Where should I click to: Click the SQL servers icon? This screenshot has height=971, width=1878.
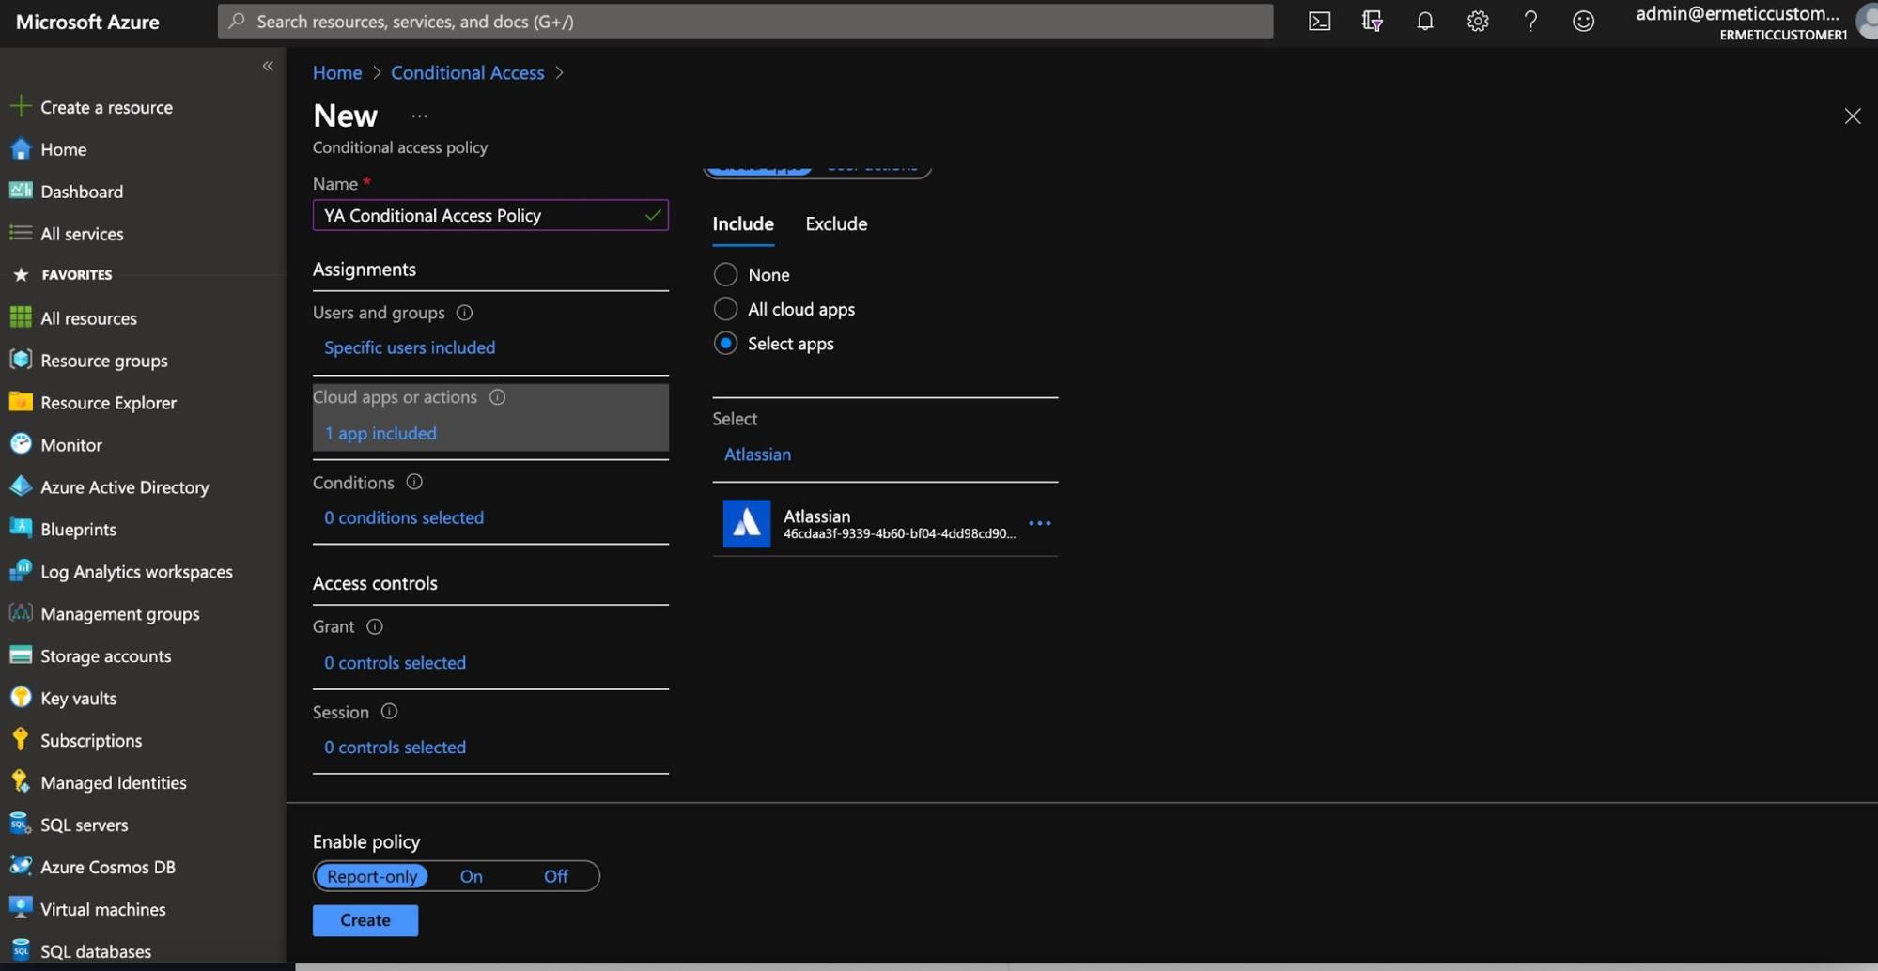20,825
